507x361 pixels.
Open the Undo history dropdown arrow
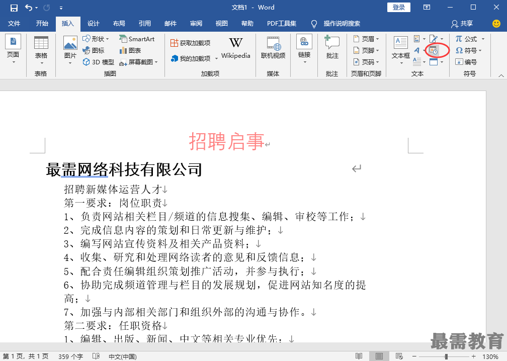tap(37, 8)
